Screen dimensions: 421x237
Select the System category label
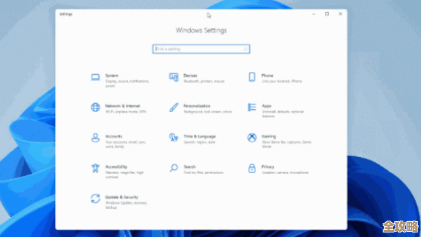(112, 76)
